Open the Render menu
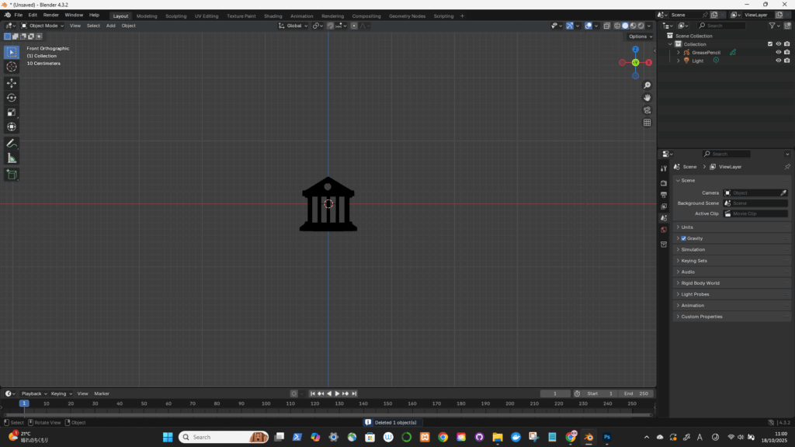Viewport: 795px width, 447px height. pyautogui.click(x=50, y=15)
